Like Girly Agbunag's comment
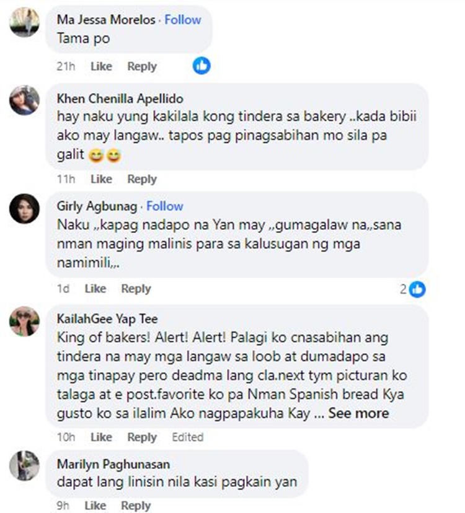 (95, 289)
